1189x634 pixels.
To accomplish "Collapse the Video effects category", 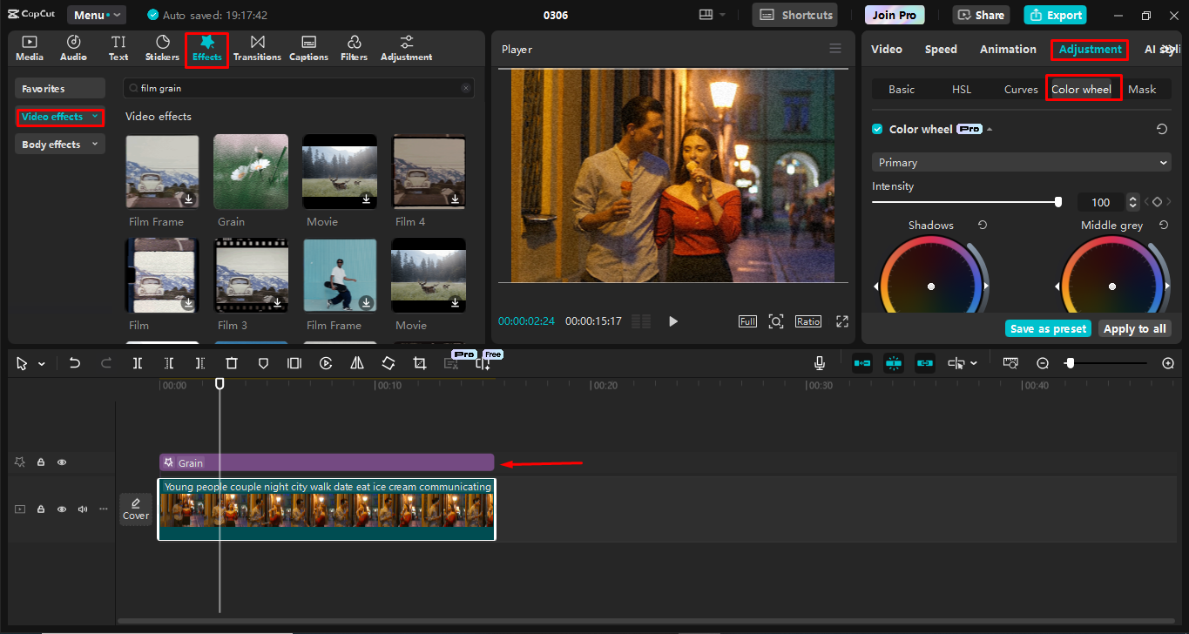I will coord(94,116).
